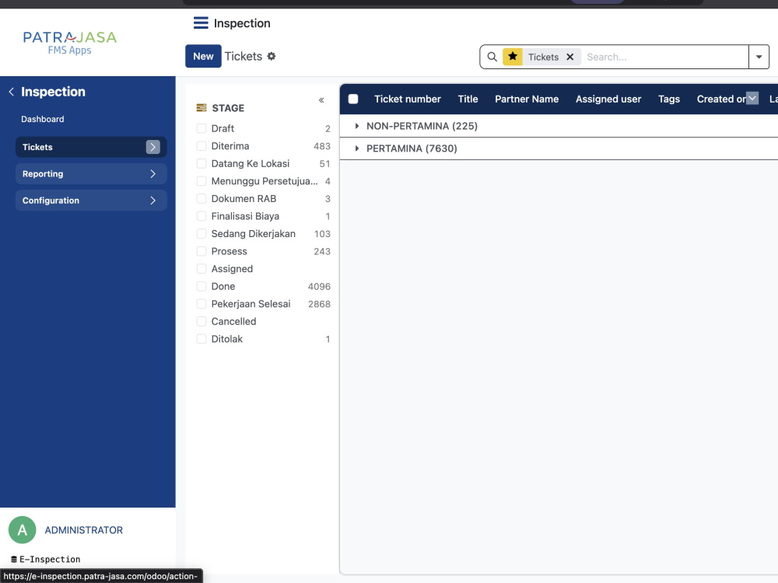
Task: Expand the PERTAMINA (7630) group
Action: [x=357, y=148]
